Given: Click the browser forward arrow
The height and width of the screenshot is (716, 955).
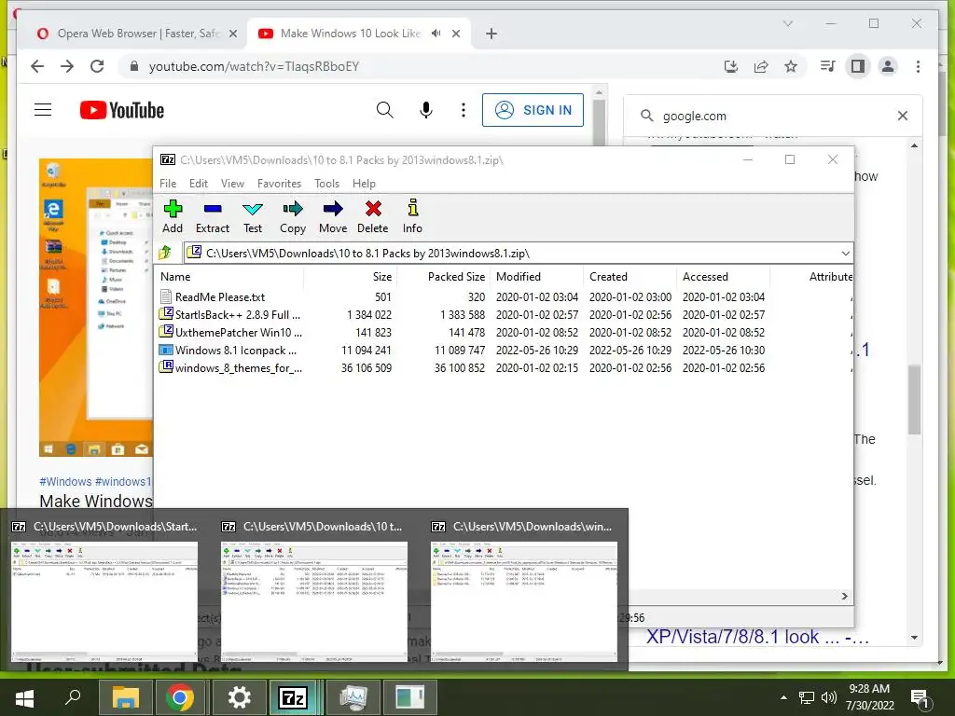Looking at the screenshot, I should pos(67,66).
